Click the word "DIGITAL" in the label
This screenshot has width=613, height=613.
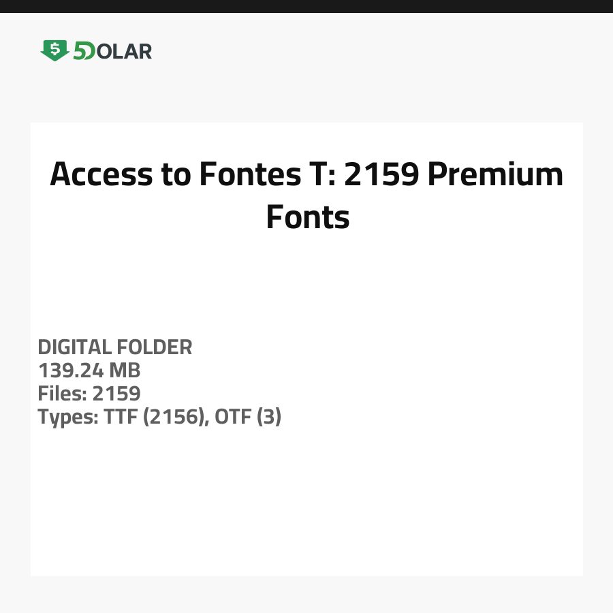tap(75, 347)
